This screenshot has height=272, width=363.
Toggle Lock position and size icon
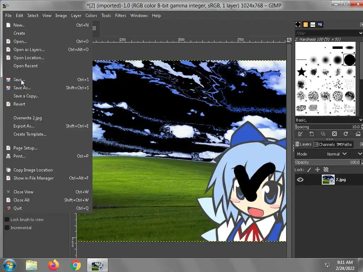pyautogui.click(x=317, y=170)
